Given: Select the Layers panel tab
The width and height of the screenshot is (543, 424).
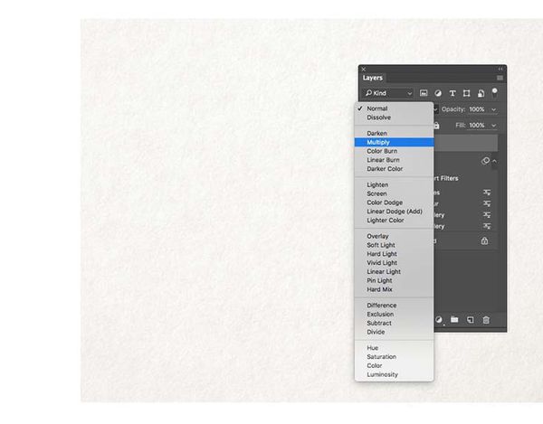Looking at the screenshot, I should coord(373,78).
